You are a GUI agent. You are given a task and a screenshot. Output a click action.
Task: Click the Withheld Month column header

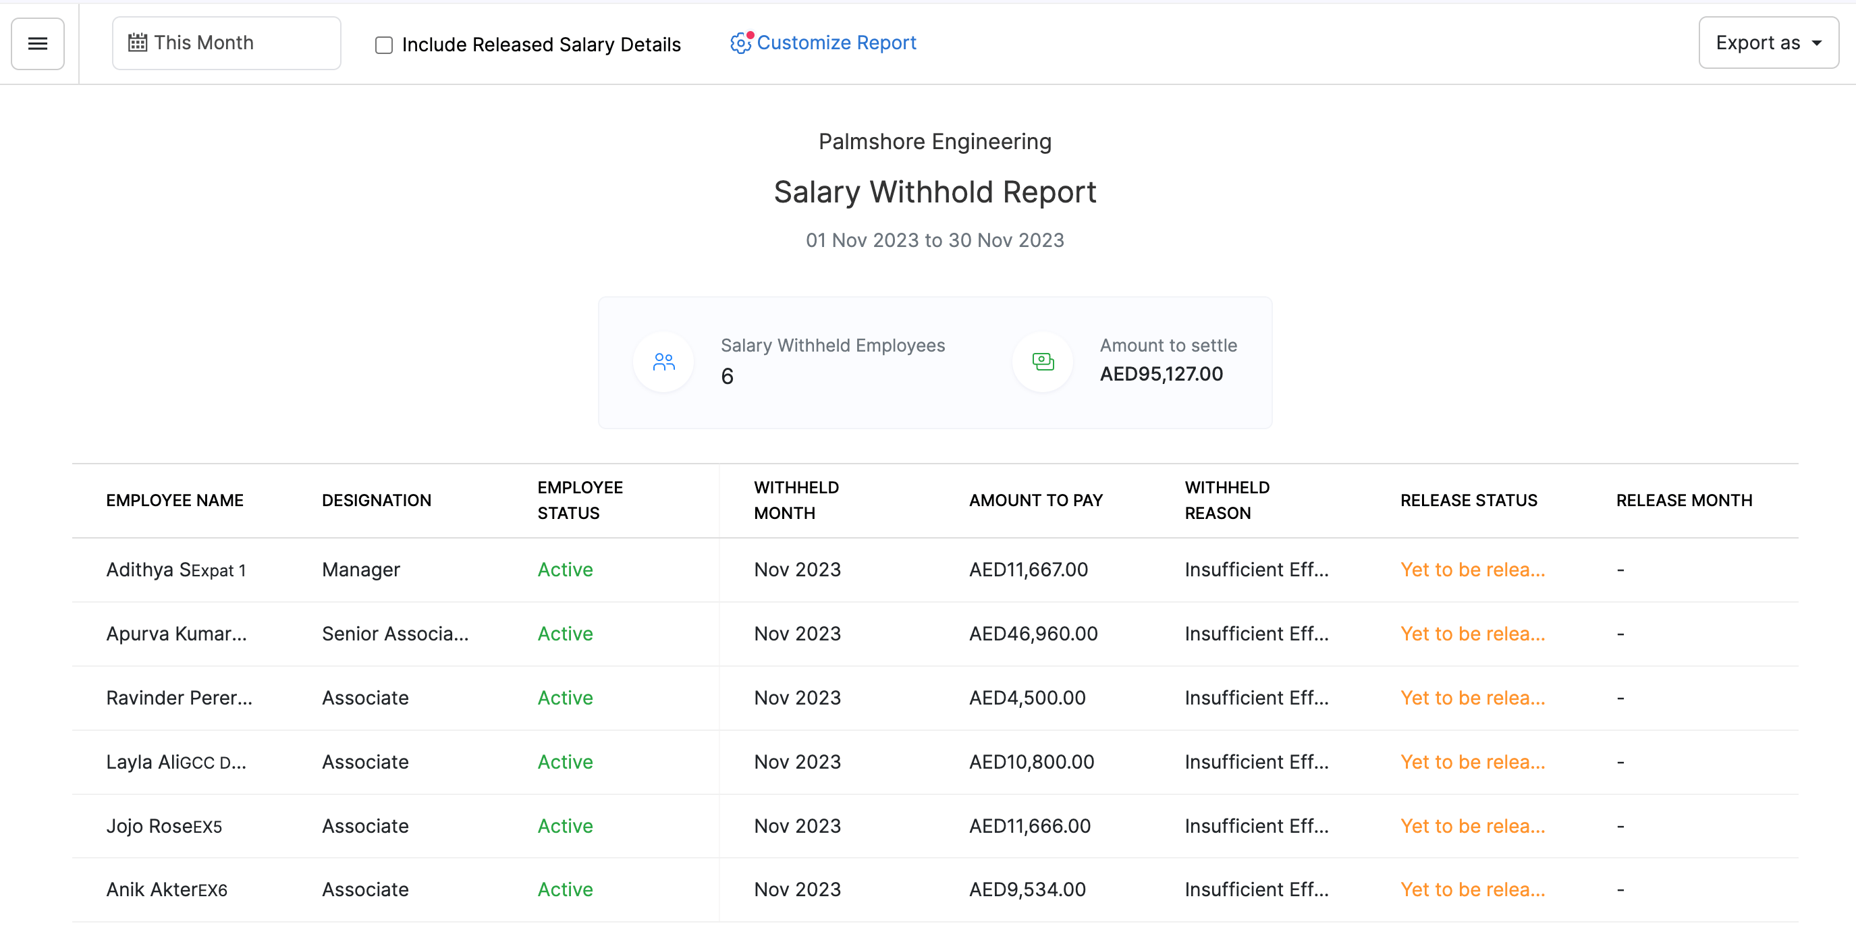pyautogui.click(x=796, y=500)
